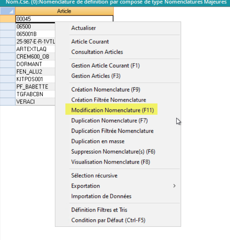Click the Article column header

64,11
